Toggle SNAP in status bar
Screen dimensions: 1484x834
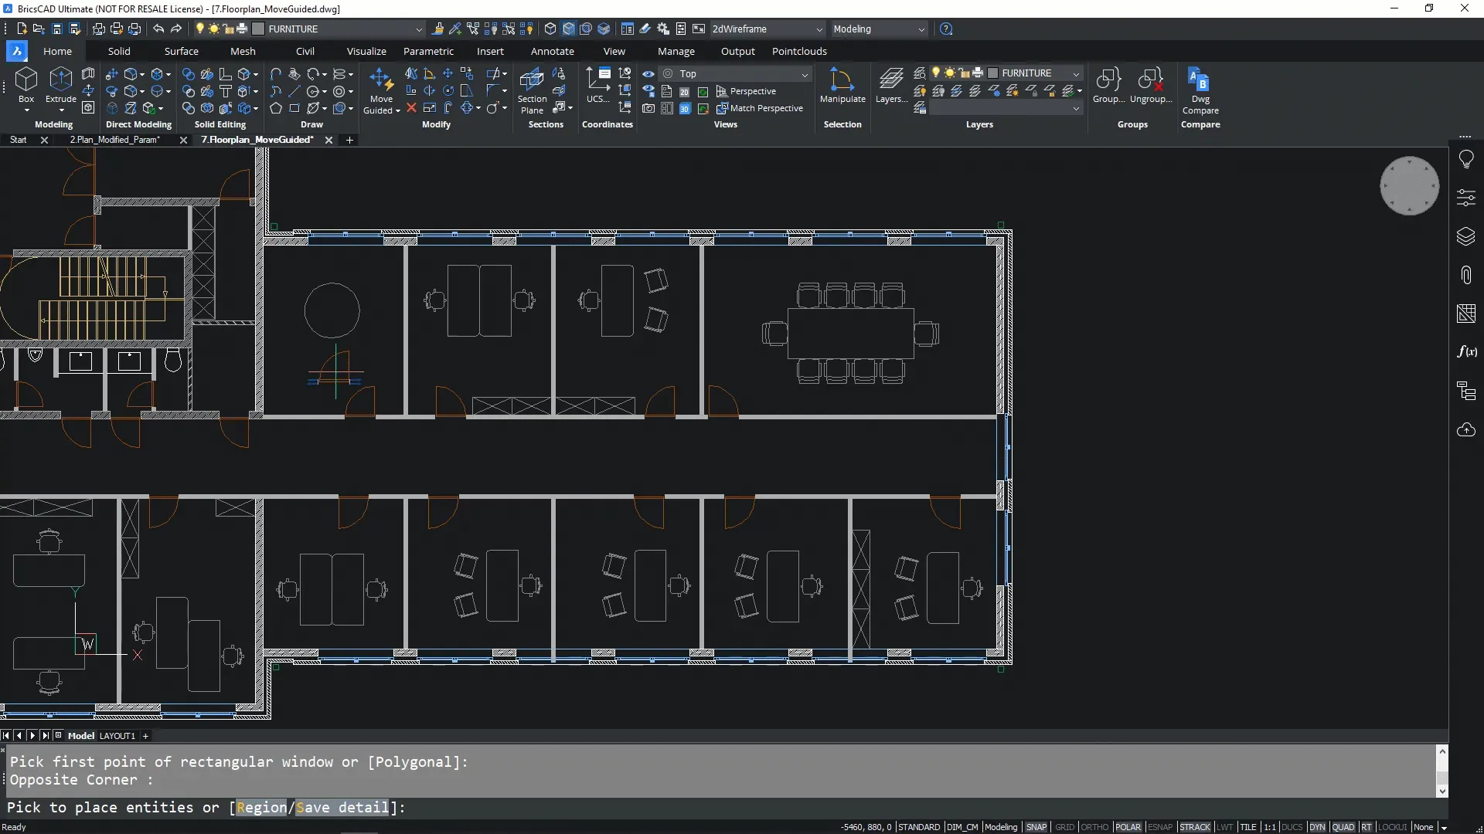pos(1036,827)
